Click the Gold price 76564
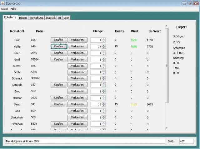This screenshot has width=200, height=149. pyautogui.click(x=35, y=60)
